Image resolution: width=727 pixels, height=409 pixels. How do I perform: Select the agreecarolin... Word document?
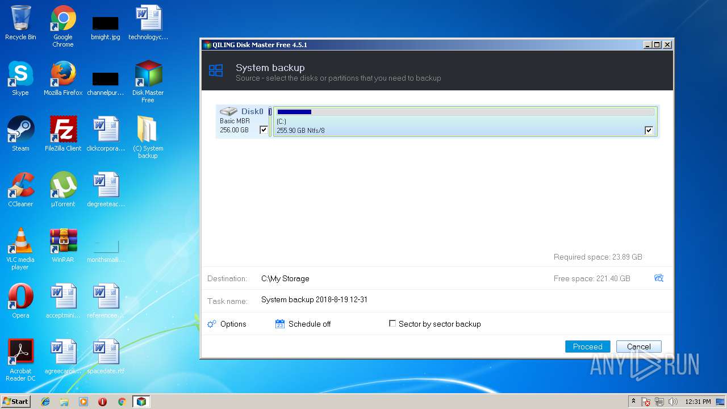click(63, 357)
